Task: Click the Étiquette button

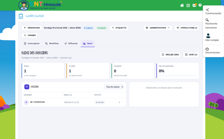Action: [119, 28]
